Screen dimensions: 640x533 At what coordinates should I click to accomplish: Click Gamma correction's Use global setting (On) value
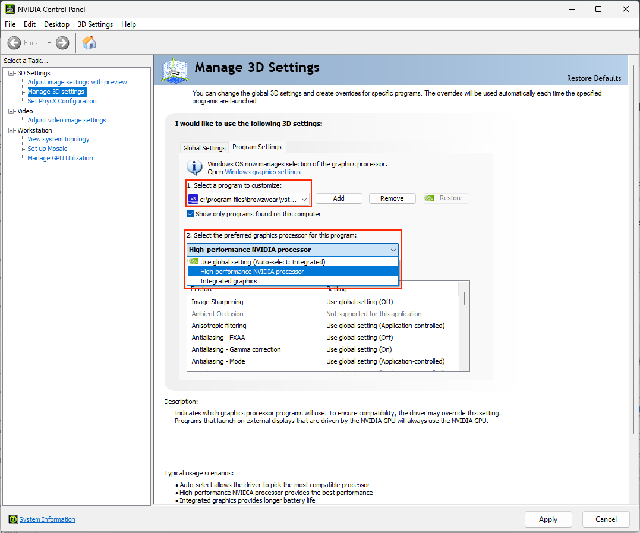359,349
